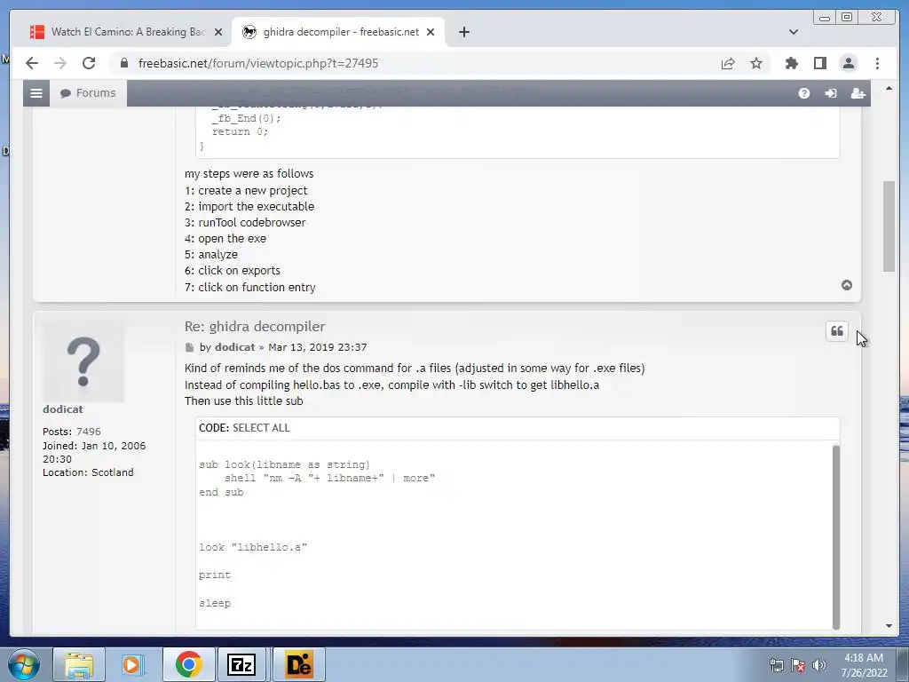Quote dodicat's post

[x=837, y=331]
